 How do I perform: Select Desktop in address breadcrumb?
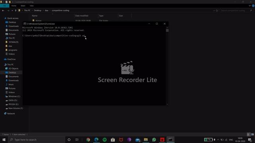pos(37,11)
